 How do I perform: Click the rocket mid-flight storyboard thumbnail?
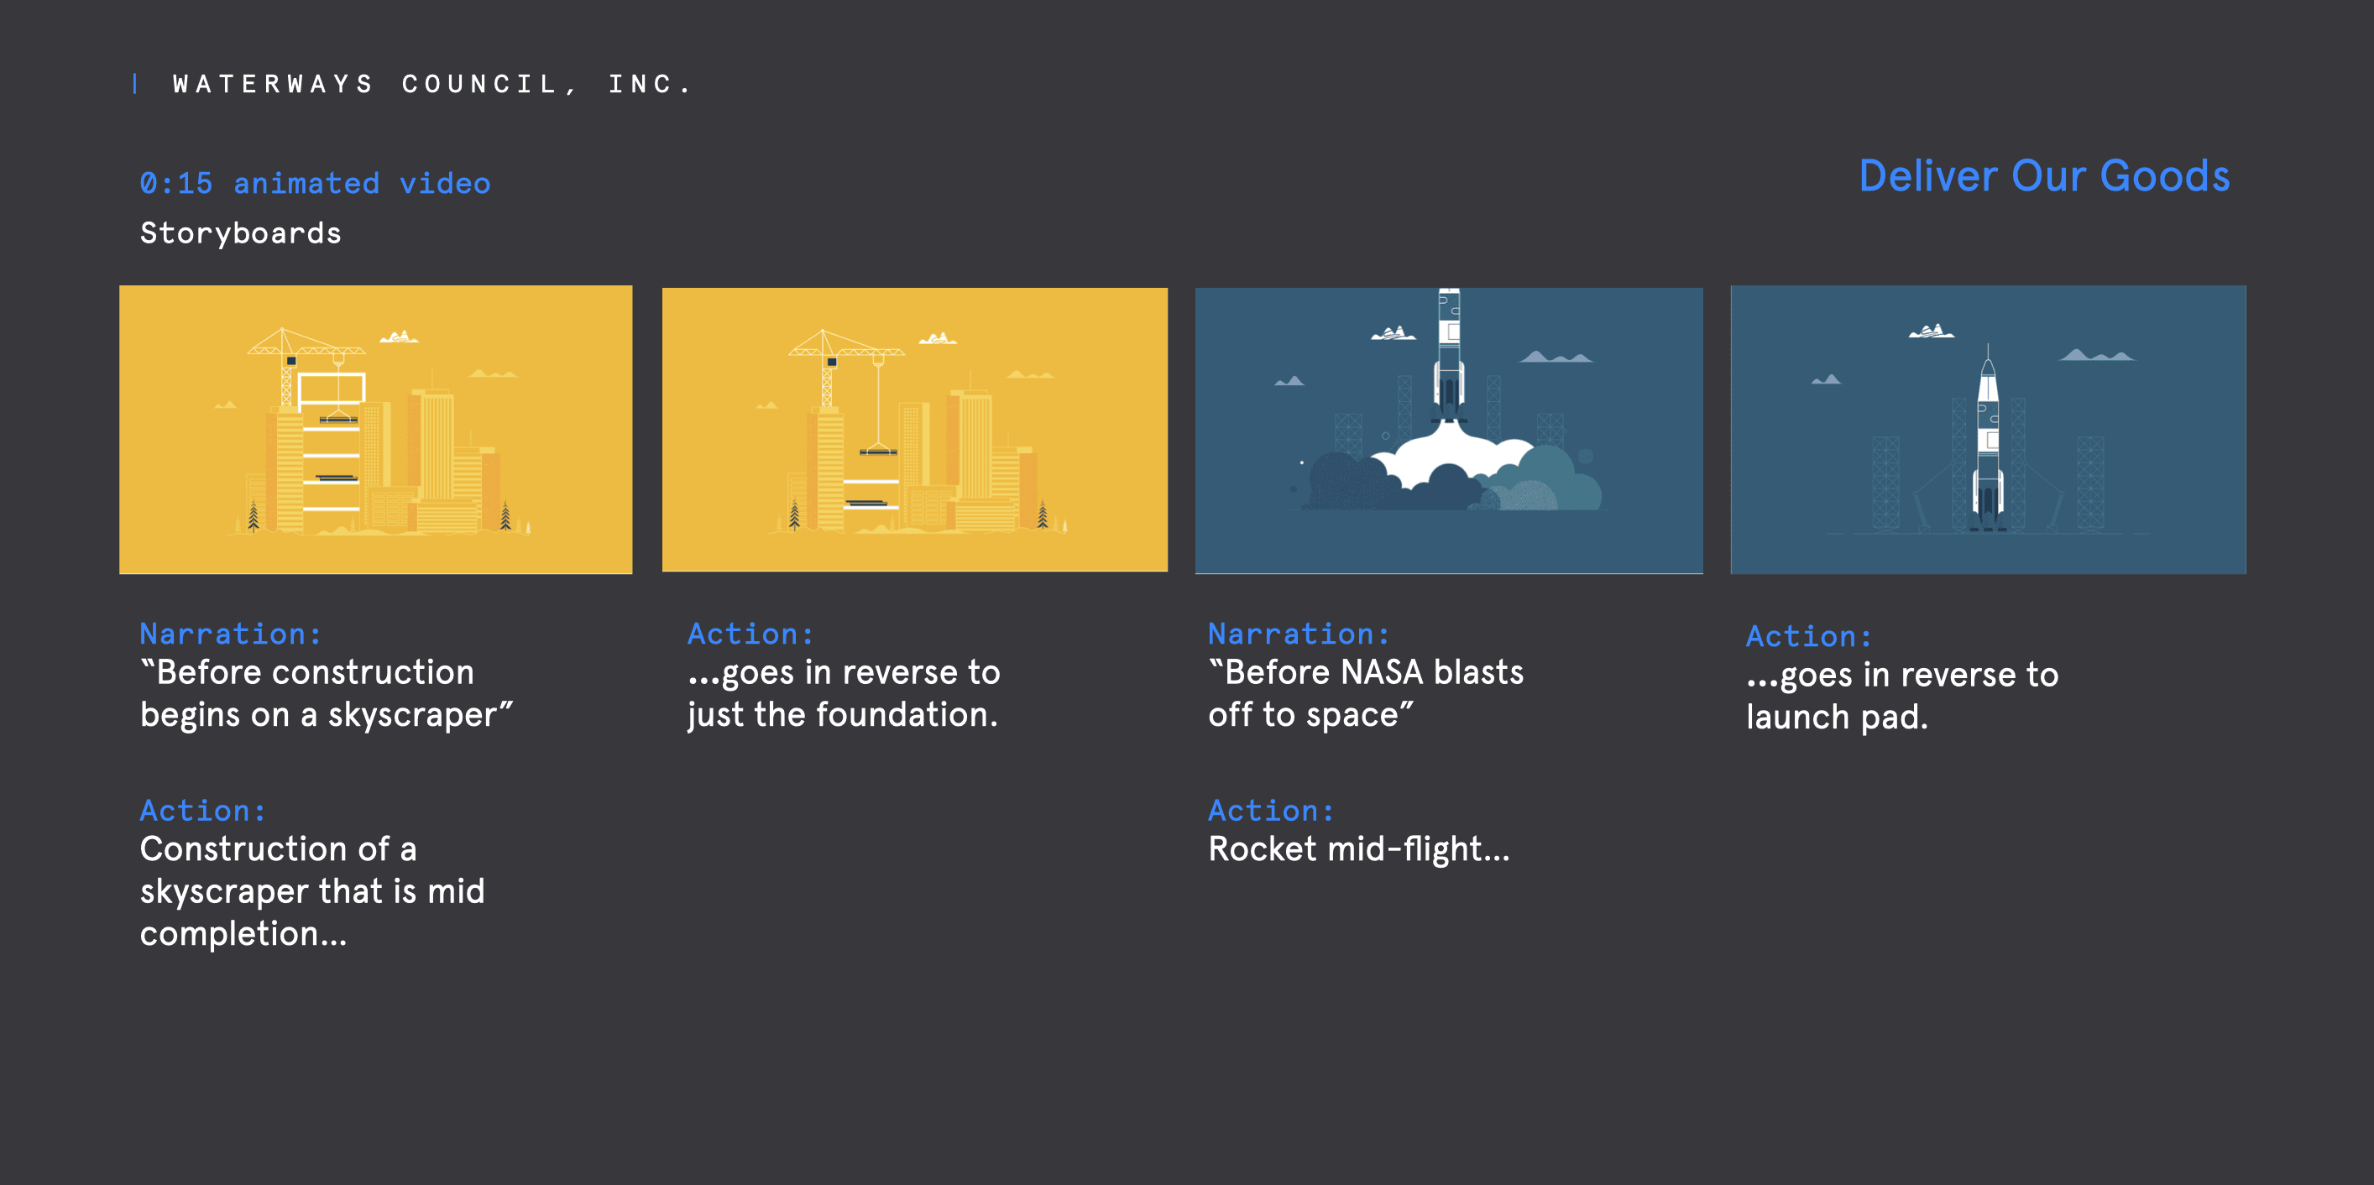[x=1448, y=430]
